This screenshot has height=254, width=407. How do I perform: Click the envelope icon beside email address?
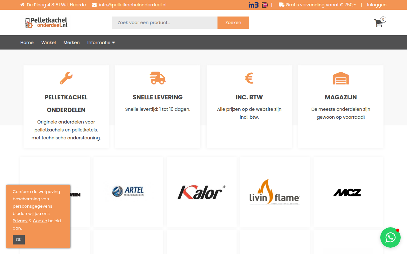[x=94, y=5]
